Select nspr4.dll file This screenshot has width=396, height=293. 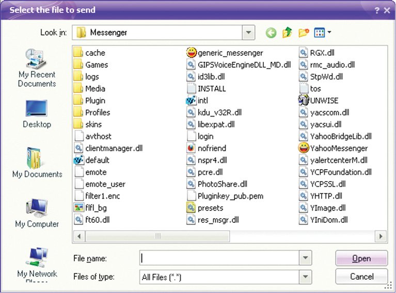pyautogui.click(x=207, y=160)
